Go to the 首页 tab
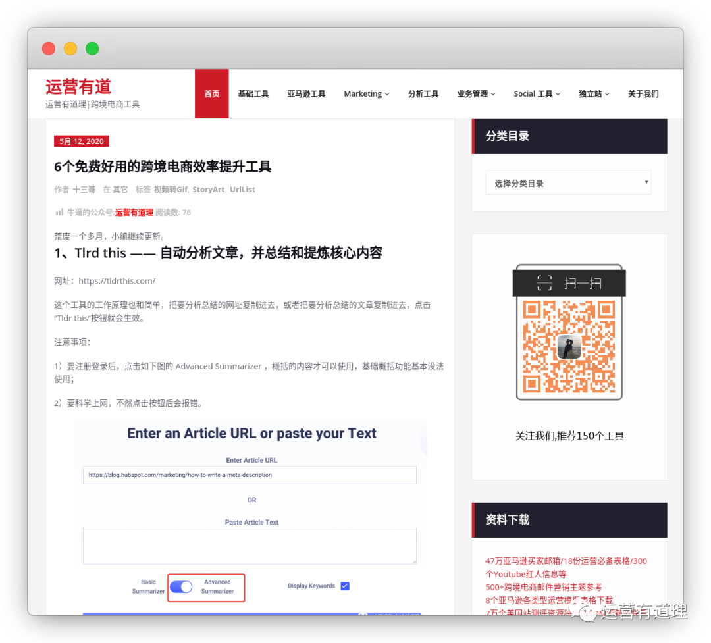Viewport: 711px width, 643px height. [212, 94]
